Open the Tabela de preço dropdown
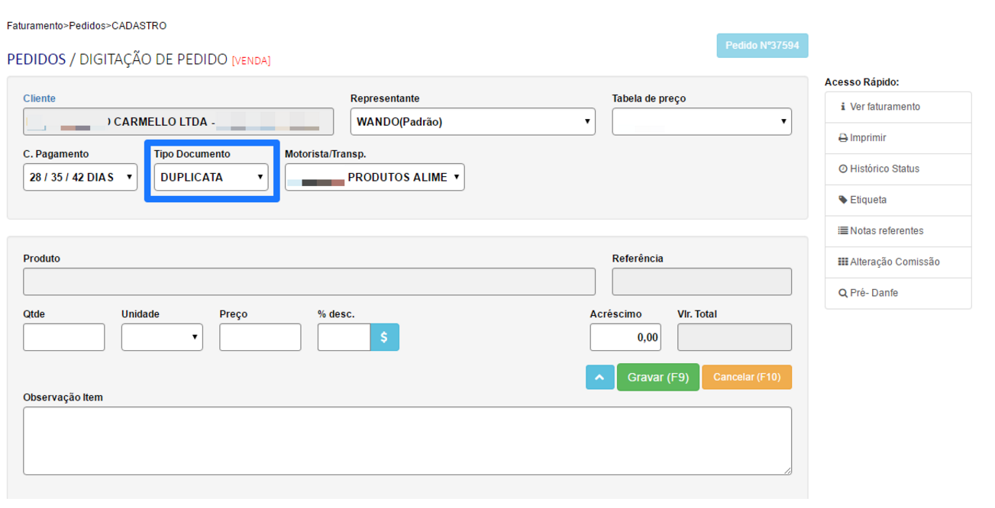Viewport: 995px width, 508px height. coord(701,121)
